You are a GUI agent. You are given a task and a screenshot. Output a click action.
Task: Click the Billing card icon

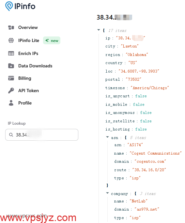pyautogui.click(x=11, y=78)
